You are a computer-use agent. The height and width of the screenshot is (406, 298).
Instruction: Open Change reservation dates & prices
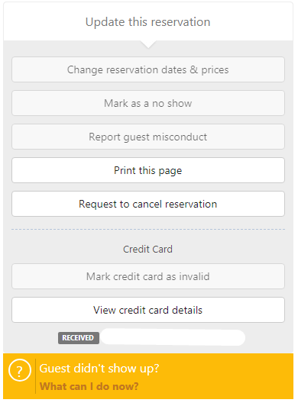tap(148, 69)
